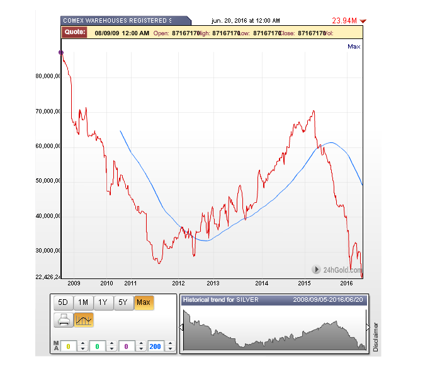Select the 5D time range button

(x=63, y=302)
